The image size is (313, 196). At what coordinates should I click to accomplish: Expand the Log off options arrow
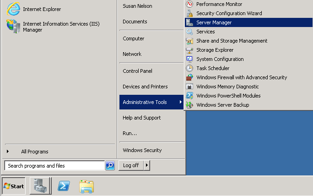[147, 165]
